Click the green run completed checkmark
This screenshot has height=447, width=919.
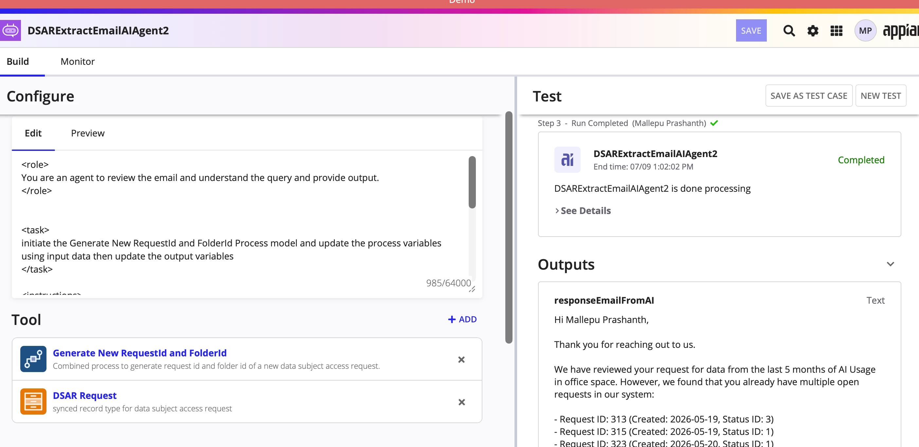pos(714,123)
